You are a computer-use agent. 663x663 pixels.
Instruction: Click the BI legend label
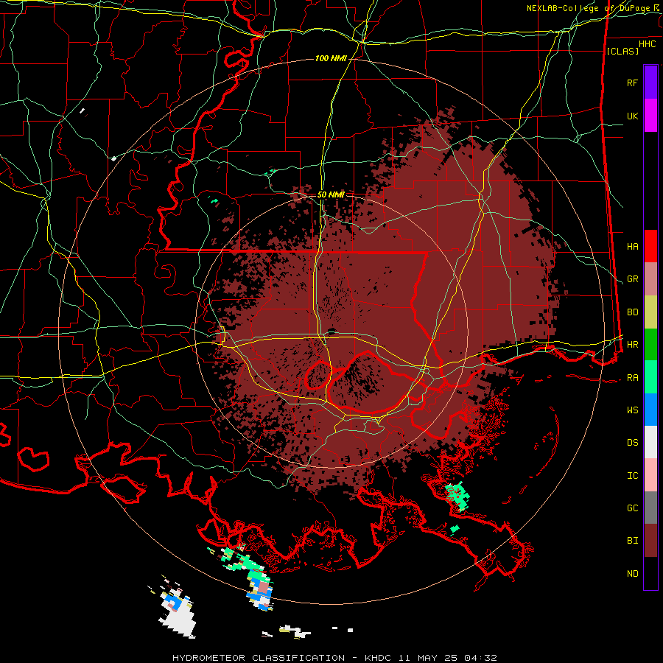click(x=632, y=541)
